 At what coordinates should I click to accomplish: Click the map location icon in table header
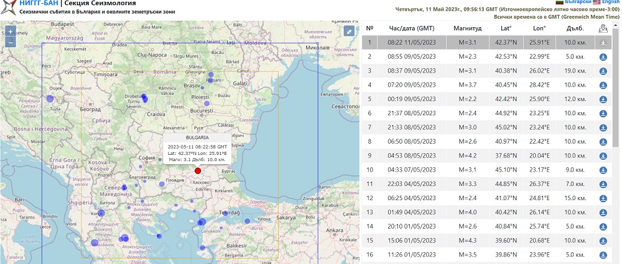(x=602, y=29)
